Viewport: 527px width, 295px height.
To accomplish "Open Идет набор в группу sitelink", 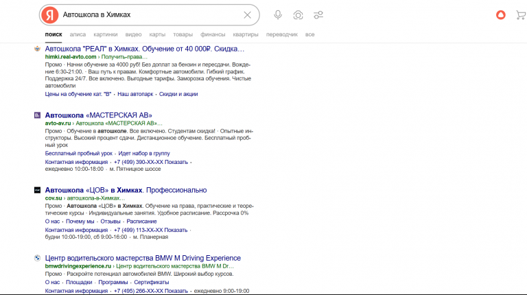I will (144, 153).
